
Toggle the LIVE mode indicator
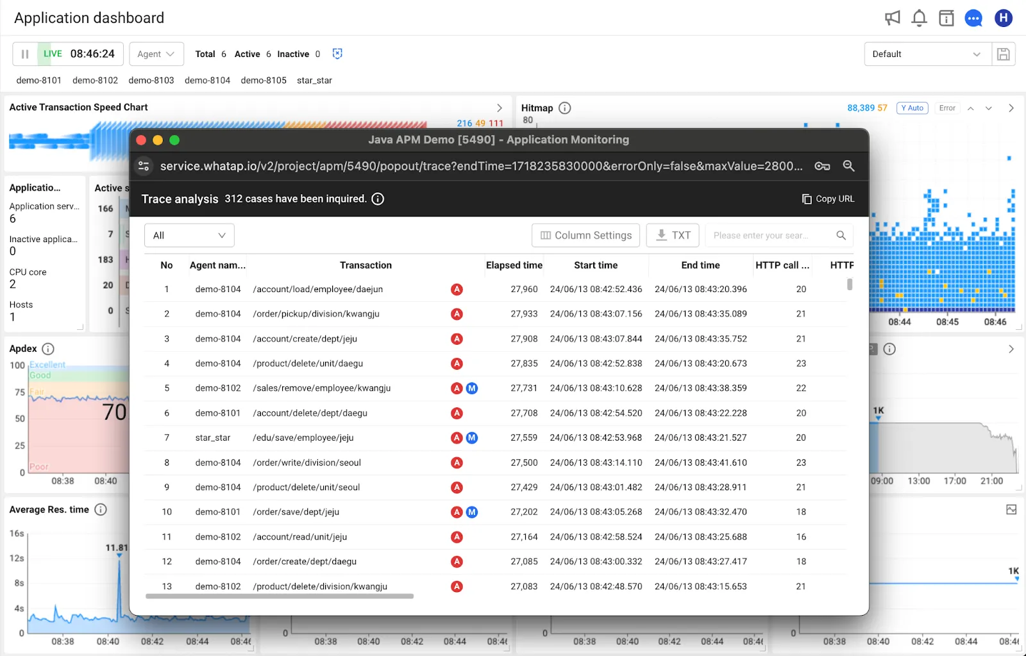click(x=53, y=54)
